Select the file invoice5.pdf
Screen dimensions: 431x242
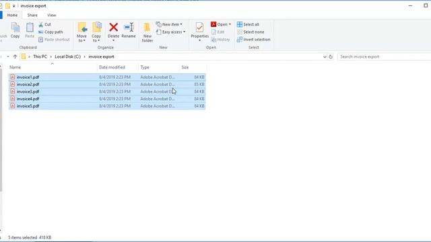(28, 106)
